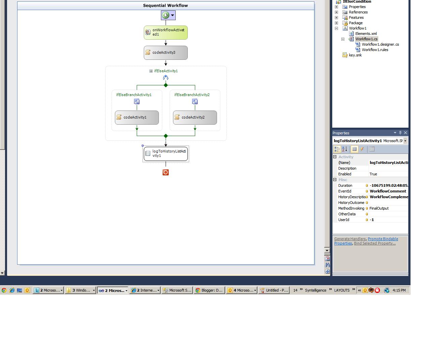Select Elements.xml in Solution Explorer
The image size is (430, 344).
pos(366,34)
